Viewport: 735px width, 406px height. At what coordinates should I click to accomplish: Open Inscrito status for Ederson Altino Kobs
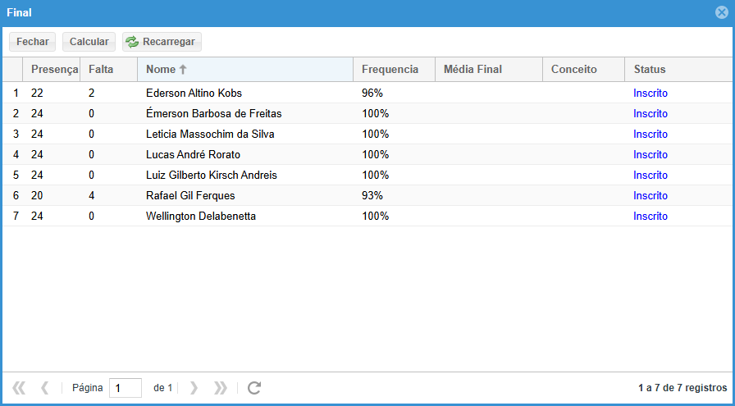[x=651, y=94]
